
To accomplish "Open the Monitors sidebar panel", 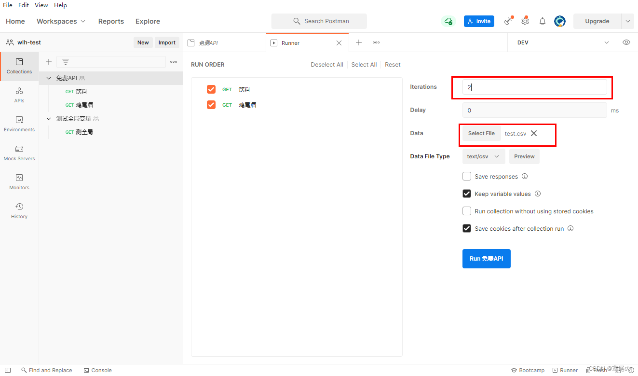I will pos(19,182).
